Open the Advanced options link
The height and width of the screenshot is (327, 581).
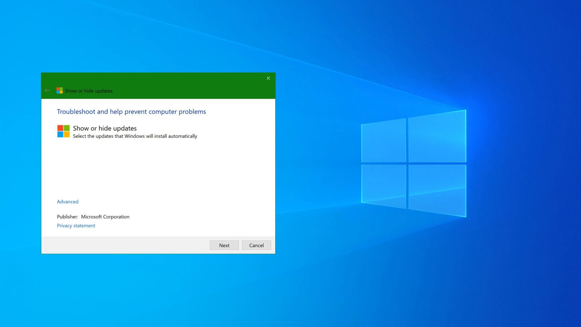[x=68, y=202]
